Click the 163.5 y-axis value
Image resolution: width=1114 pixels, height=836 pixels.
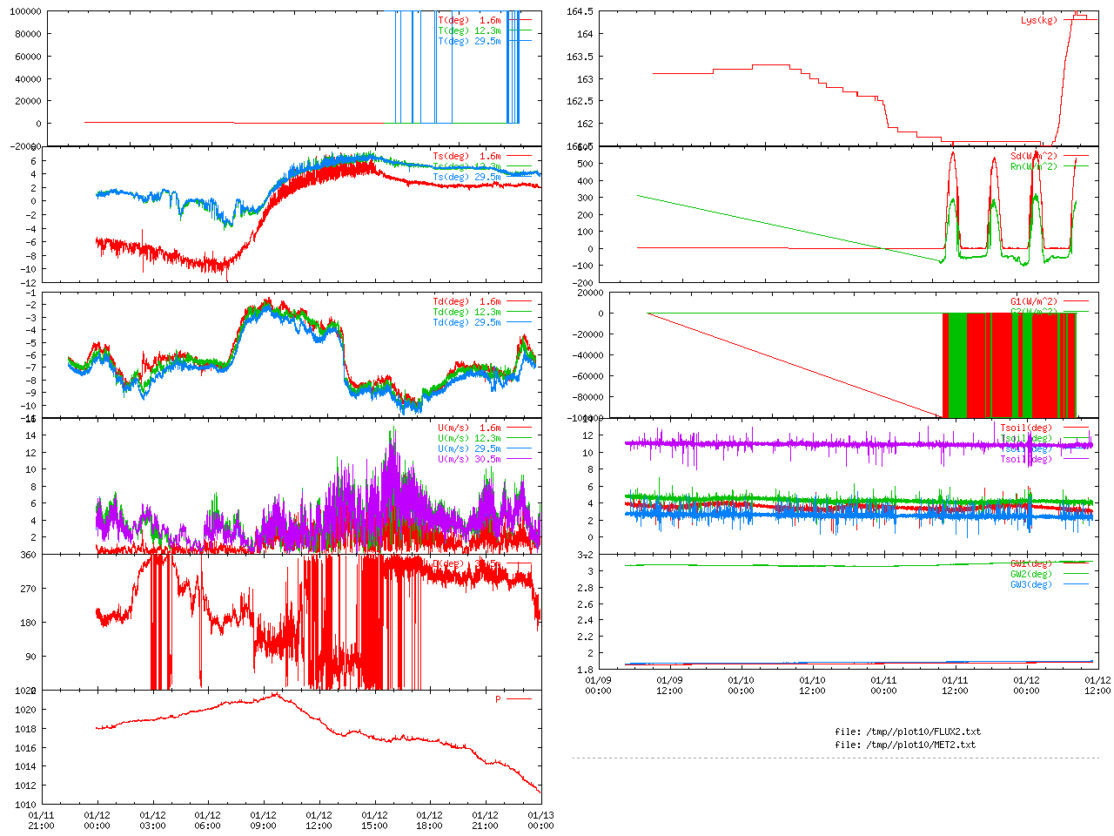[x=580, y=57]
